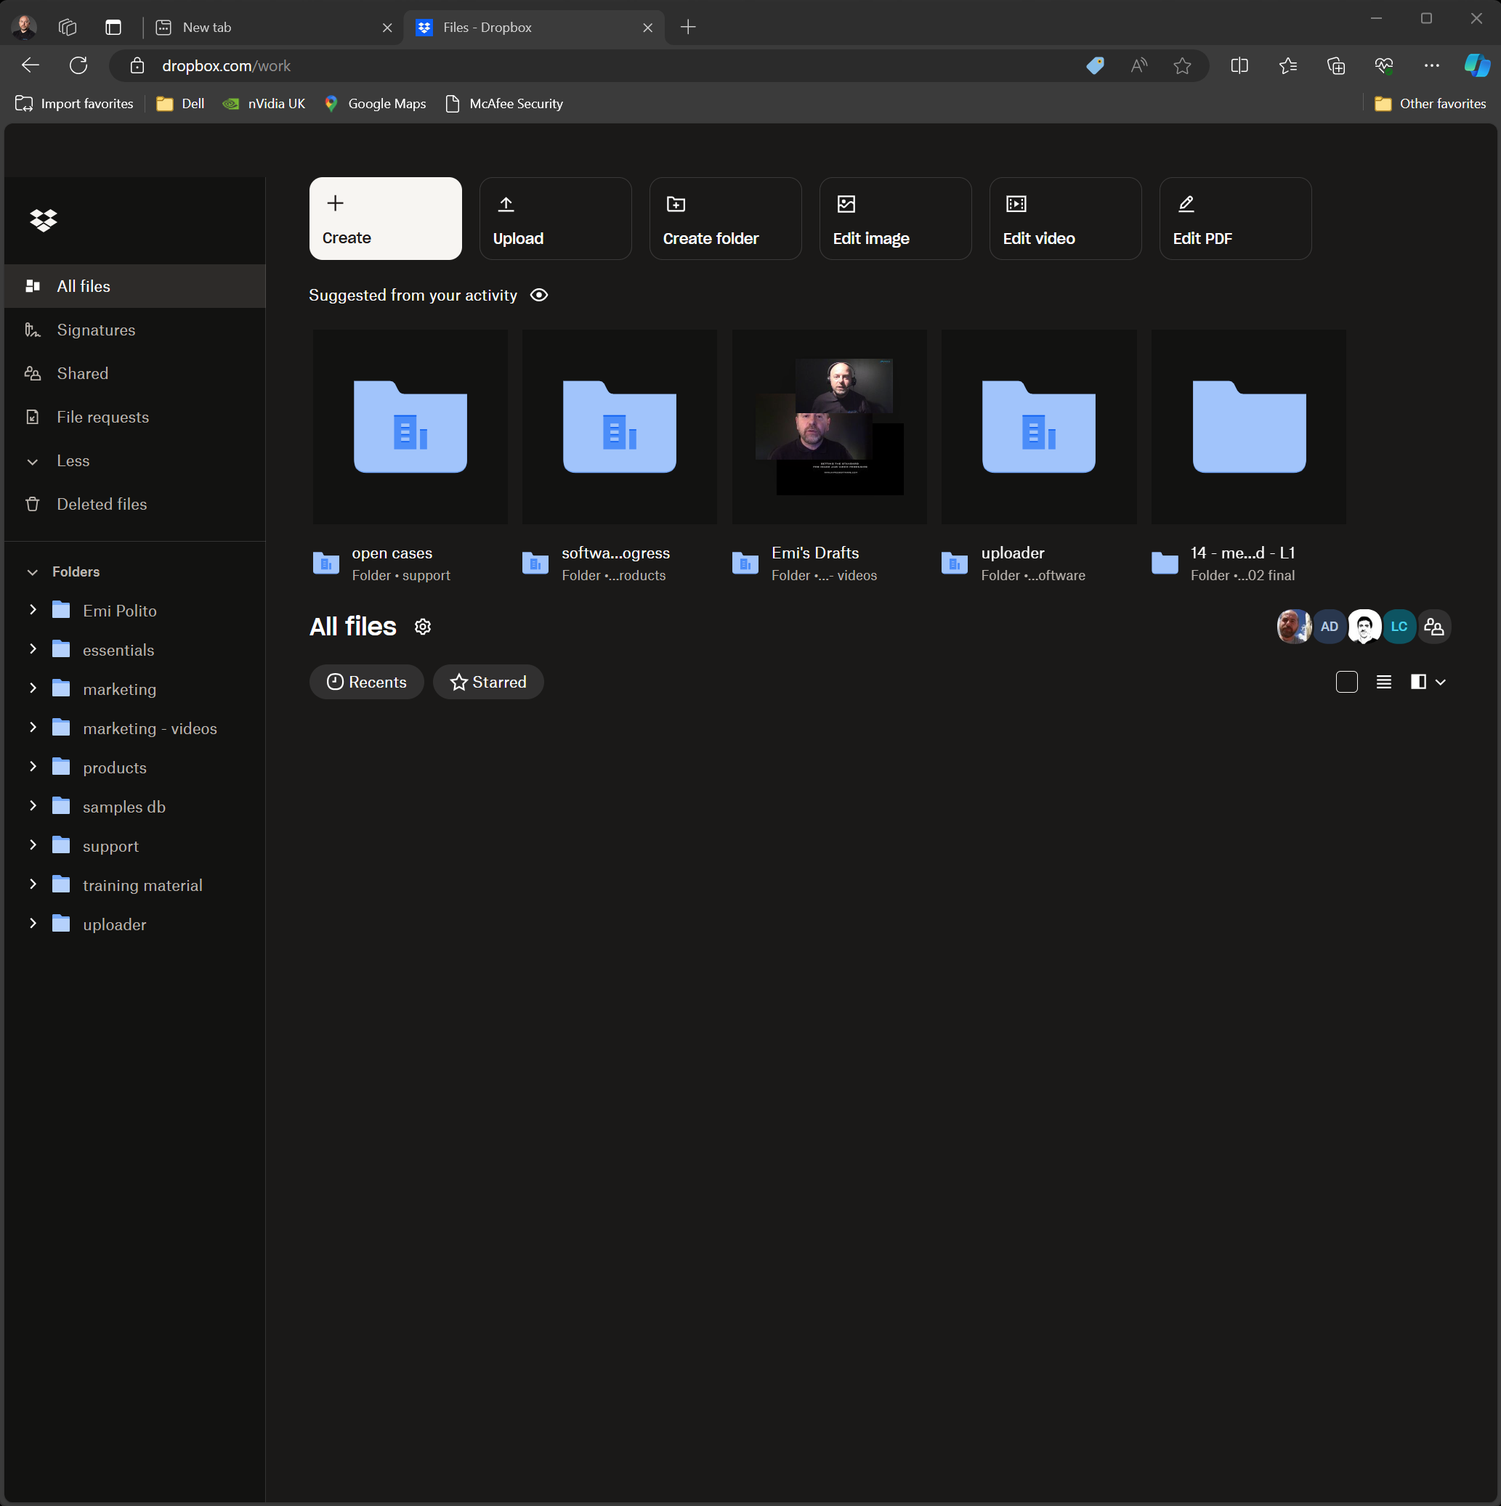Click the Create new item button

(385, 217)
